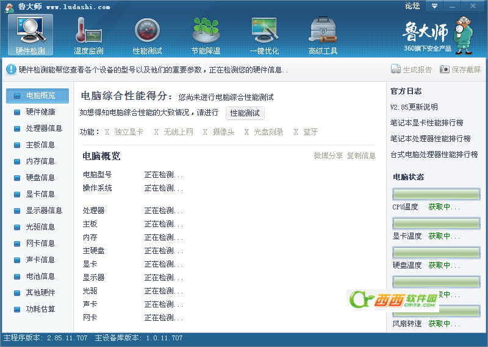The width and height of the screenshot is (488, 347).
Task: Open the 论坛 forum link
Action: 412,5
